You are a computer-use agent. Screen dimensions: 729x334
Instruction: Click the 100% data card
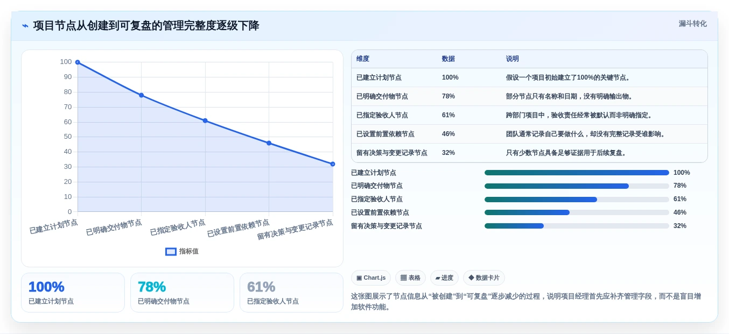point(73,293)
